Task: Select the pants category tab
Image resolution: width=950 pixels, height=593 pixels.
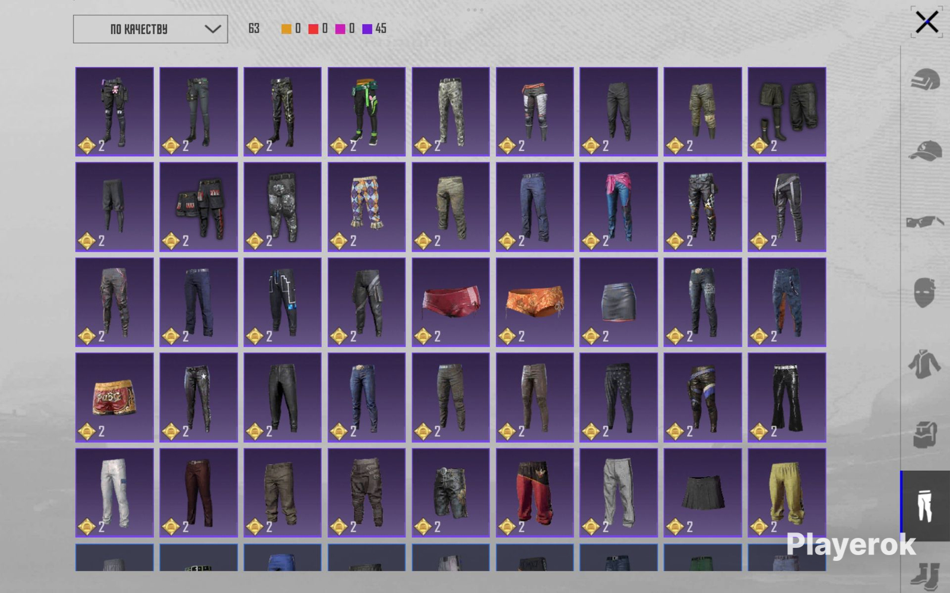Action: point(925,506)
